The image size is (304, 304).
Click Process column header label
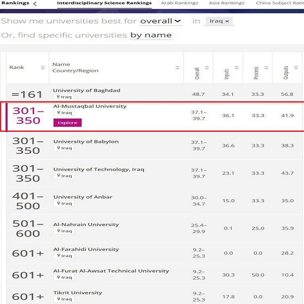(x=256, y=73)
